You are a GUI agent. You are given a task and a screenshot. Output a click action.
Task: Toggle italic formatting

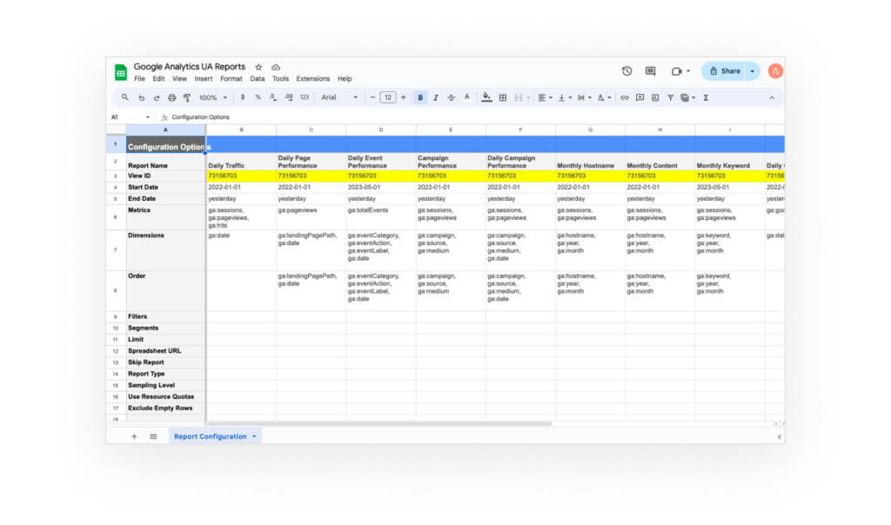point(436,97)
